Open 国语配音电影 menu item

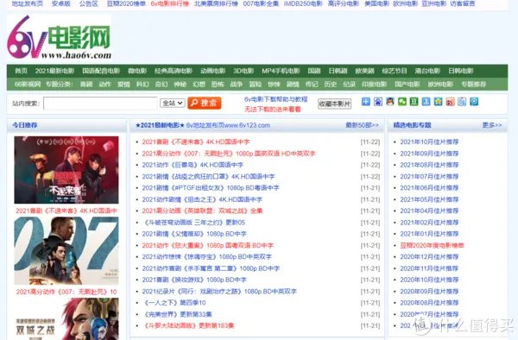pos(101,71)
